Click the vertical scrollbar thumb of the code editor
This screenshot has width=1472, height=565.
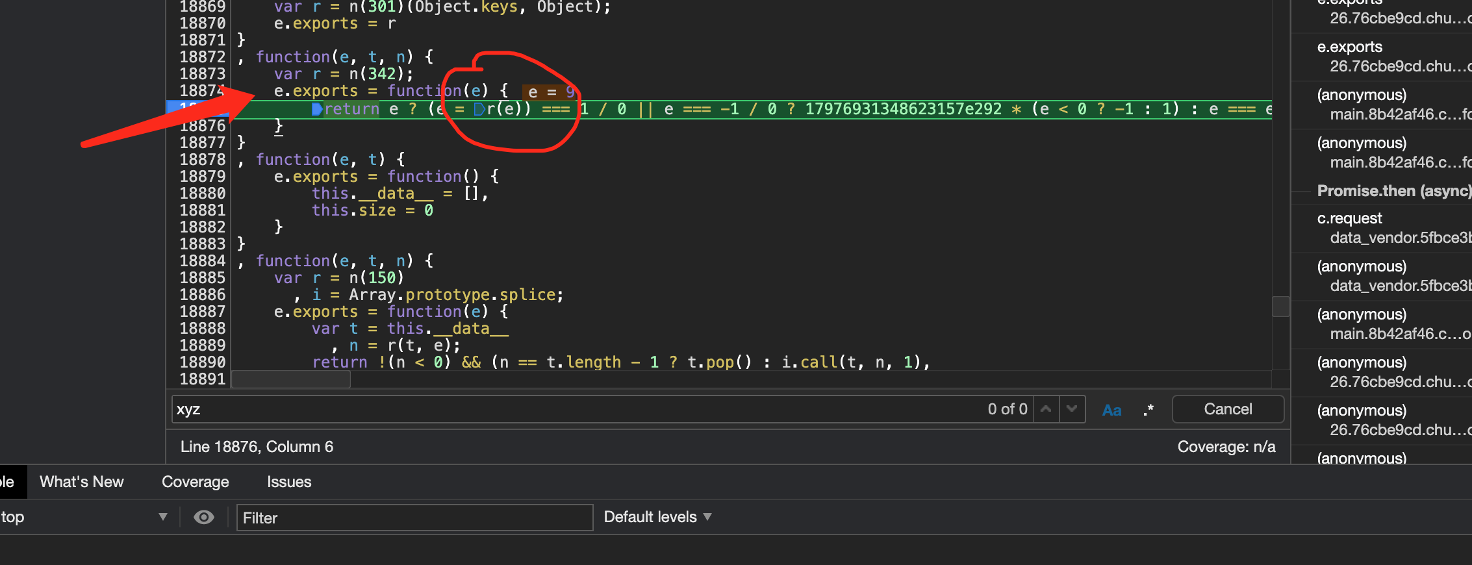pos(1280,307)
